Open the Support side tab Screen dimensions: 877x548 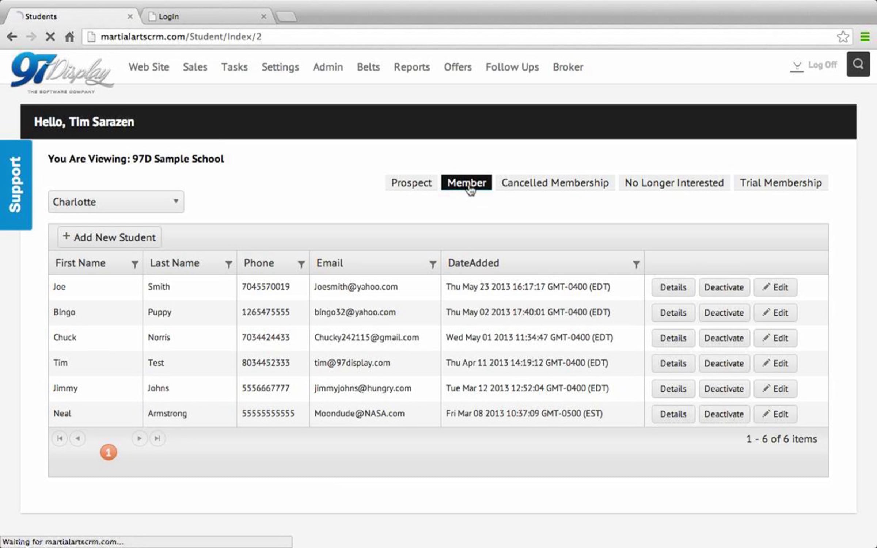(16, 185)
